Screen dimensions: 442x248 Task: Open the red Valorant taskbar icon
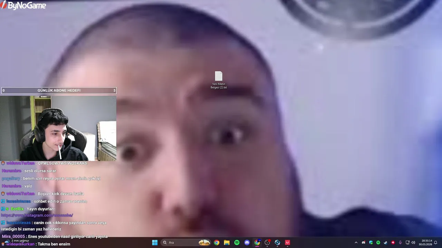tap(287, 242)
